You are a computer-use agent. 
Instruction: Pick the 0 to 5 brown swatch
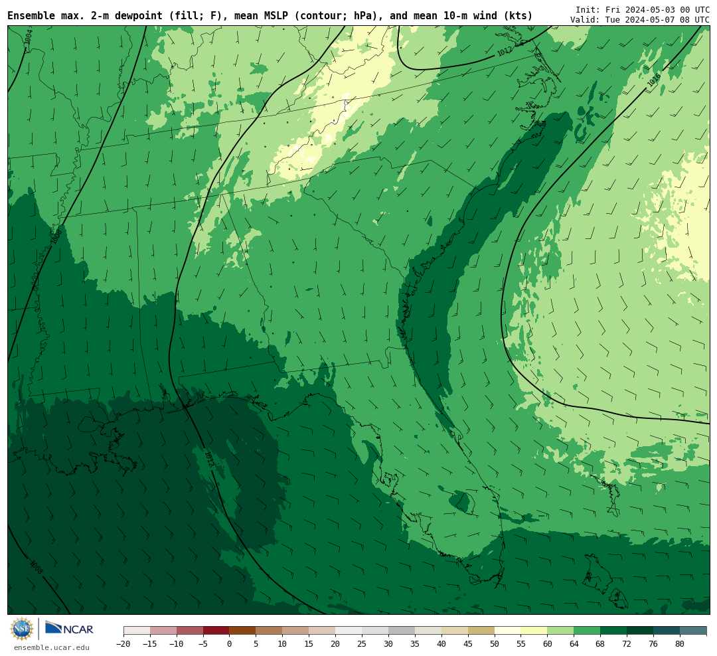(x=243, y=631)
